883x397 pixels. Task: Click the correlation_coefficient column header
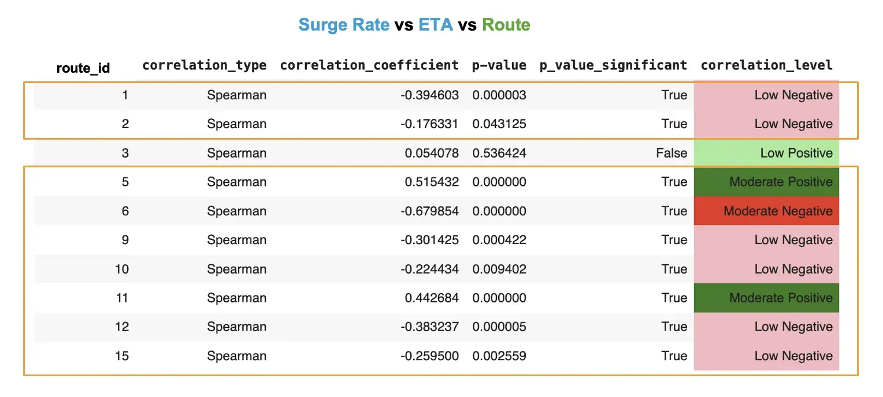tap(369, 65)
